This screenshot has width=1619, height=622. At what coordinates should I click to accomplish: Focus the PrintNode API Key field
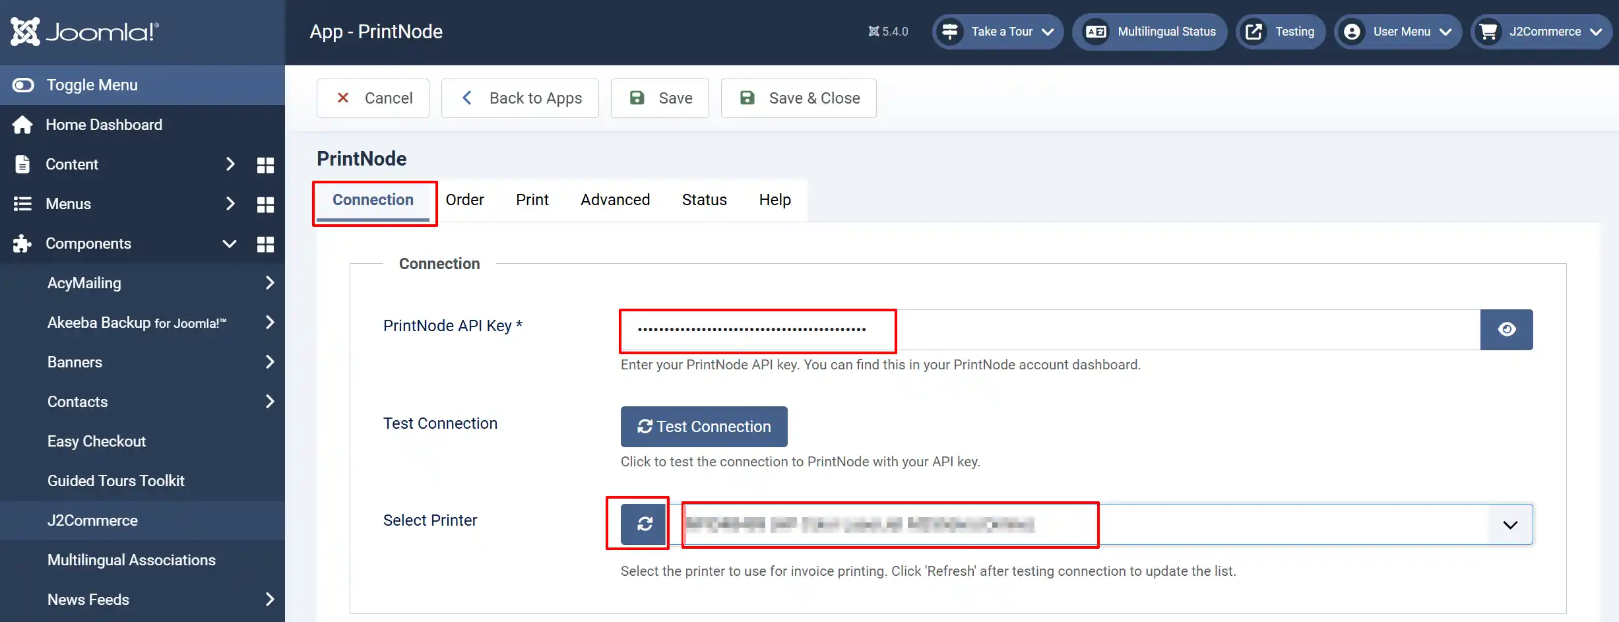[1050, 330]
